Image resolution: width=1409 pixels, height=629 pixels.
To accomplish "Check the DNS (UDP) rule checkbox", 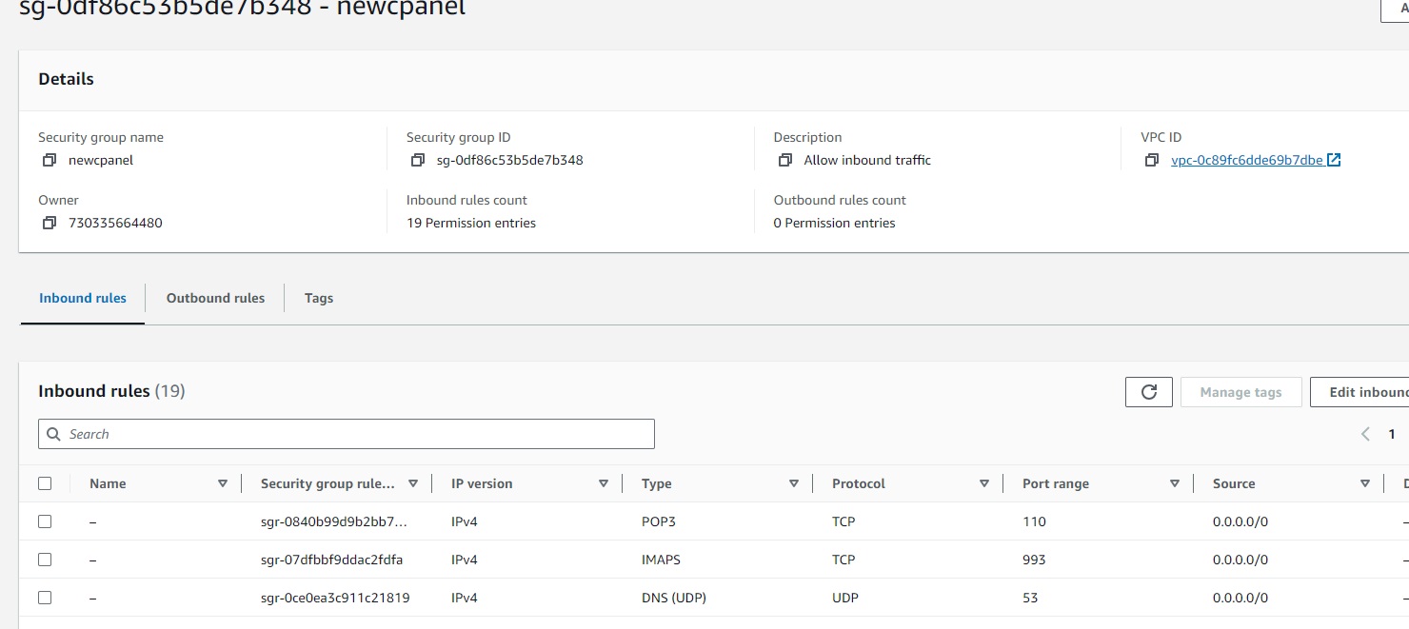I will coord(45,598).
